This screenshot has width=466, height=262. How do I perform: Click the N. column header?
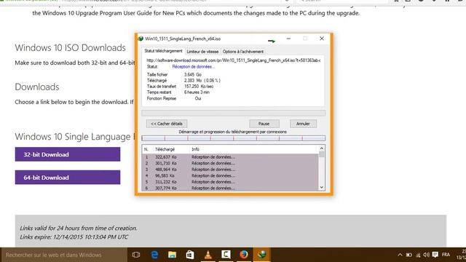147,149
